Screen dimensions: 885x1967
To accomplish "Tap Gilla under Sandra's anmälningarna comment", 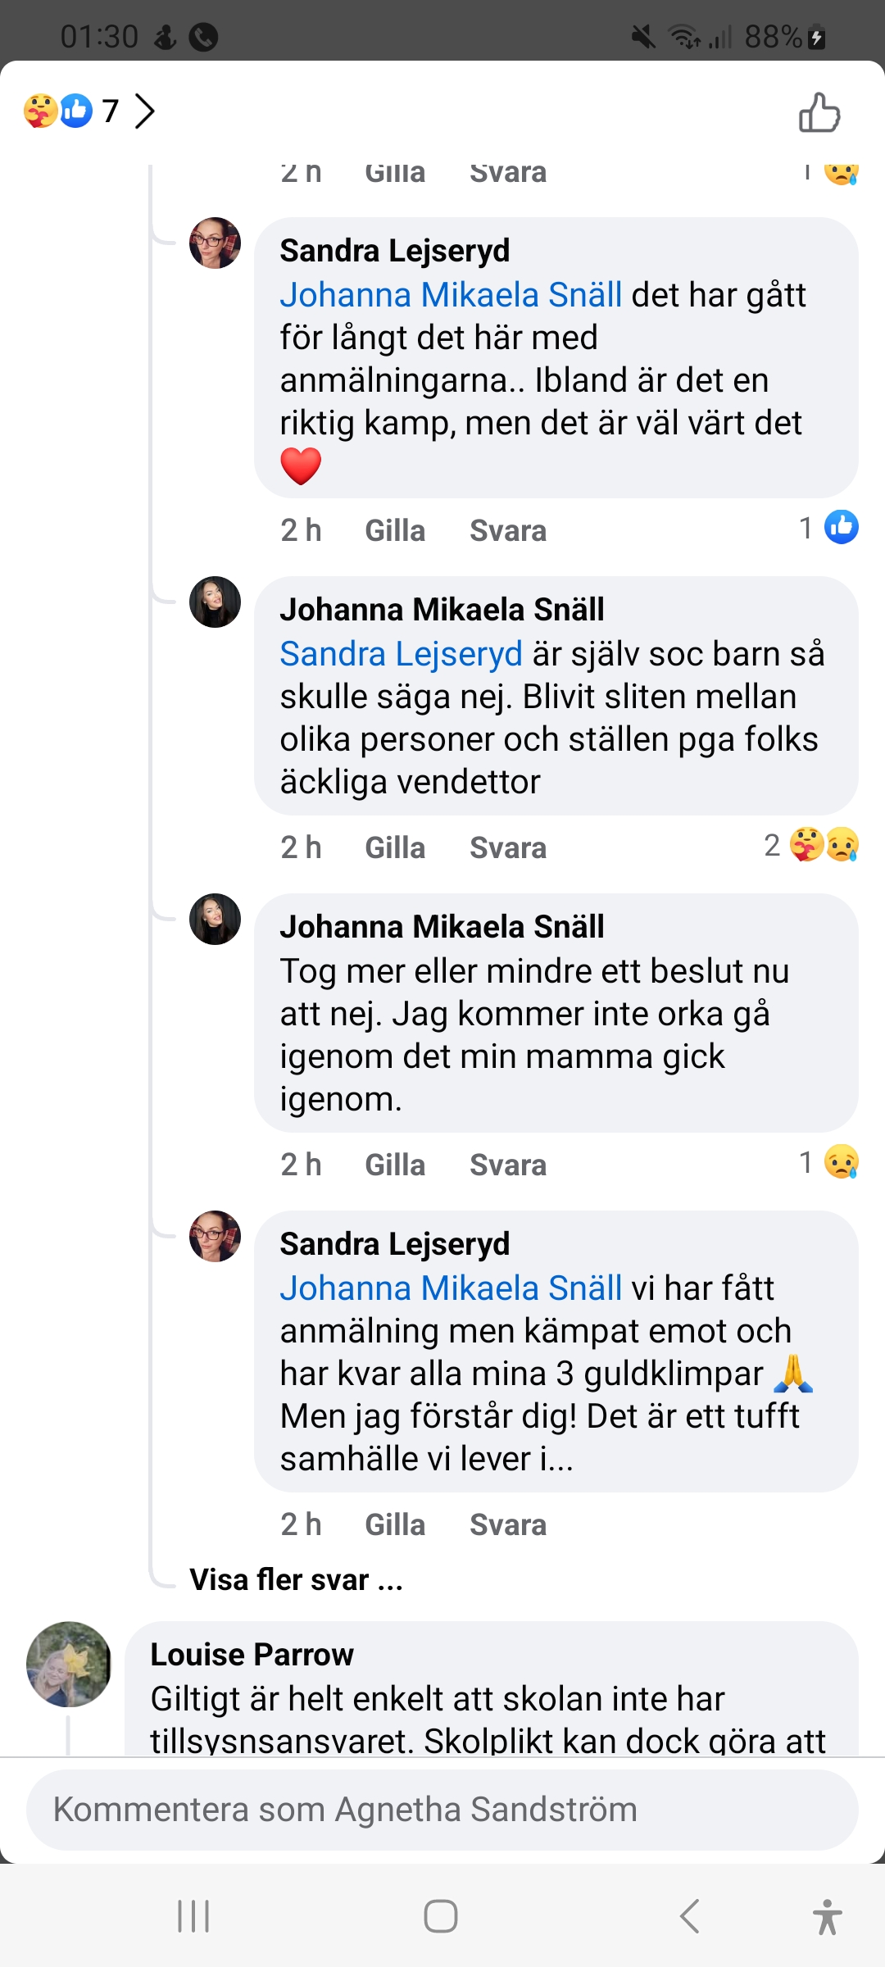I will (395, 531).
